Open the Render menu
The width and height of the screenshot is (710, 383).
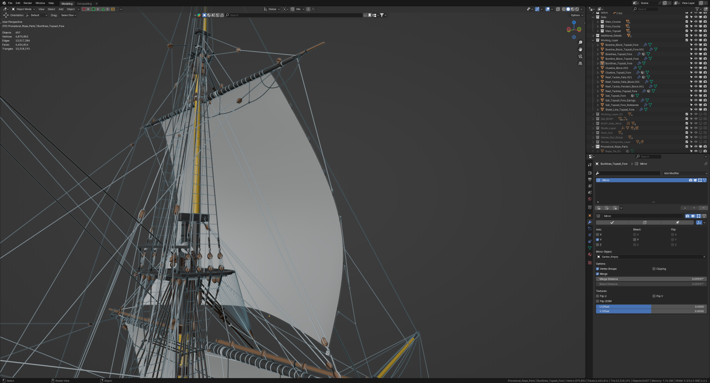click(x=28, y=3)
